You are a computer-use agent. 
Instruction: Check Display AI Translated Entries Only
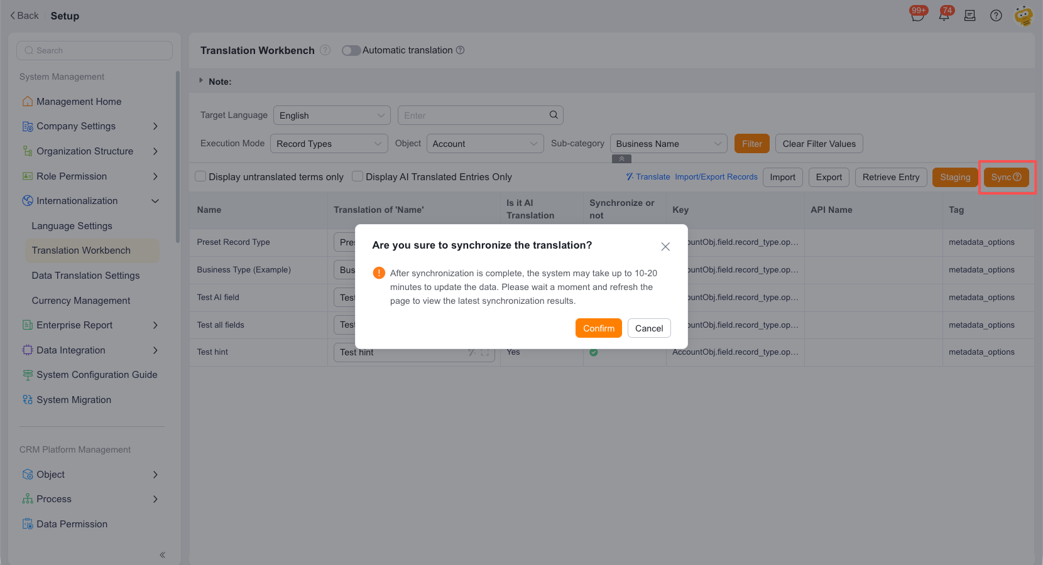pos(358,176)
